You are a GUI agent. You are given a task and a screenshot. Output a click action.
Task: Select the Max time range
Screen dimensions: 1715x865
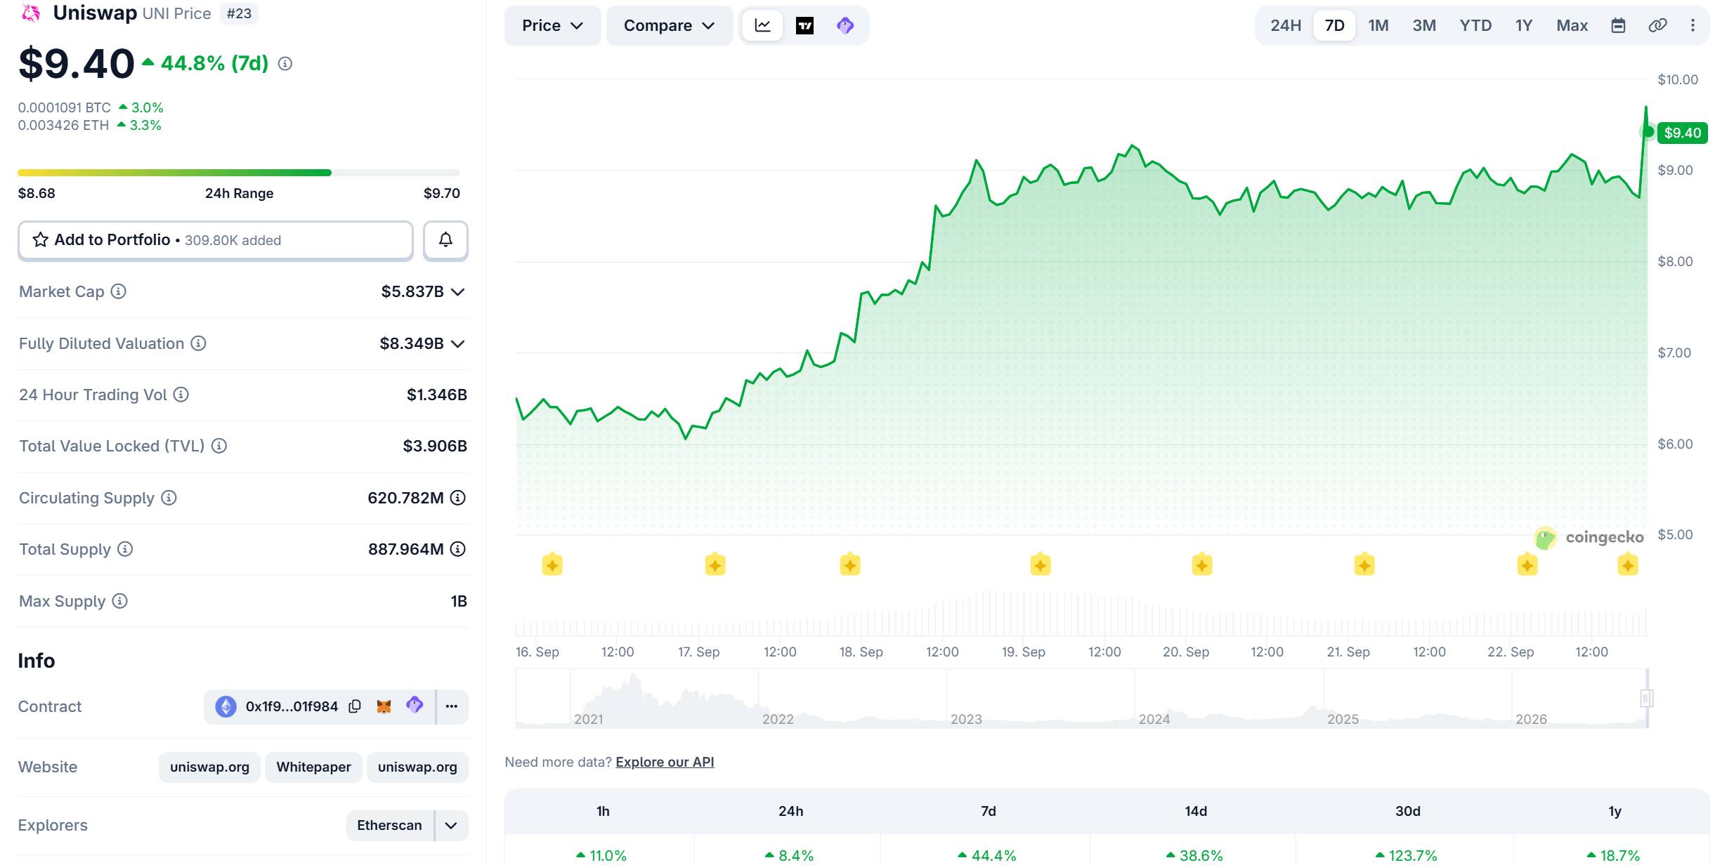click(x=1572, y=26)
